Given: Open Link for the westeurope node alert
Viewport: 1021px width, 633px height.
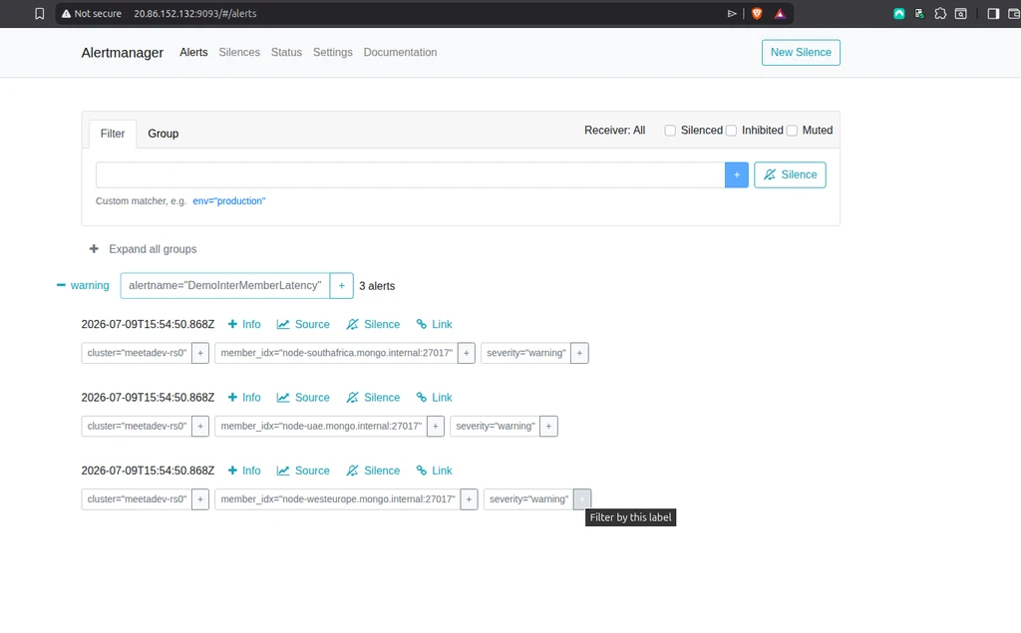Looking at the screenshot, I should (435, 471).
